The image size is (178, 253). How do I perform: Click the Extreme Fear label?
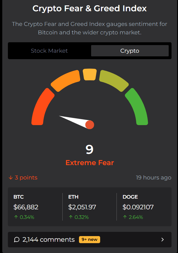click(x=90, y=163)
